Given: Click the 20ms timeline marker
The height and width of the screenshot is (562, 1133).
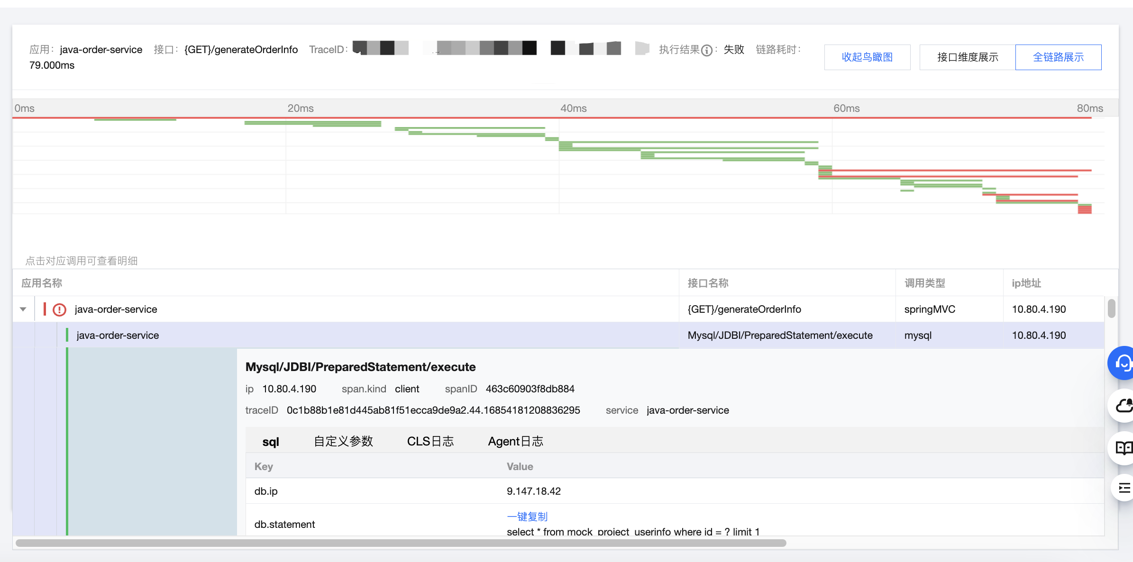Looking at the screenshot, I should 301,109.
